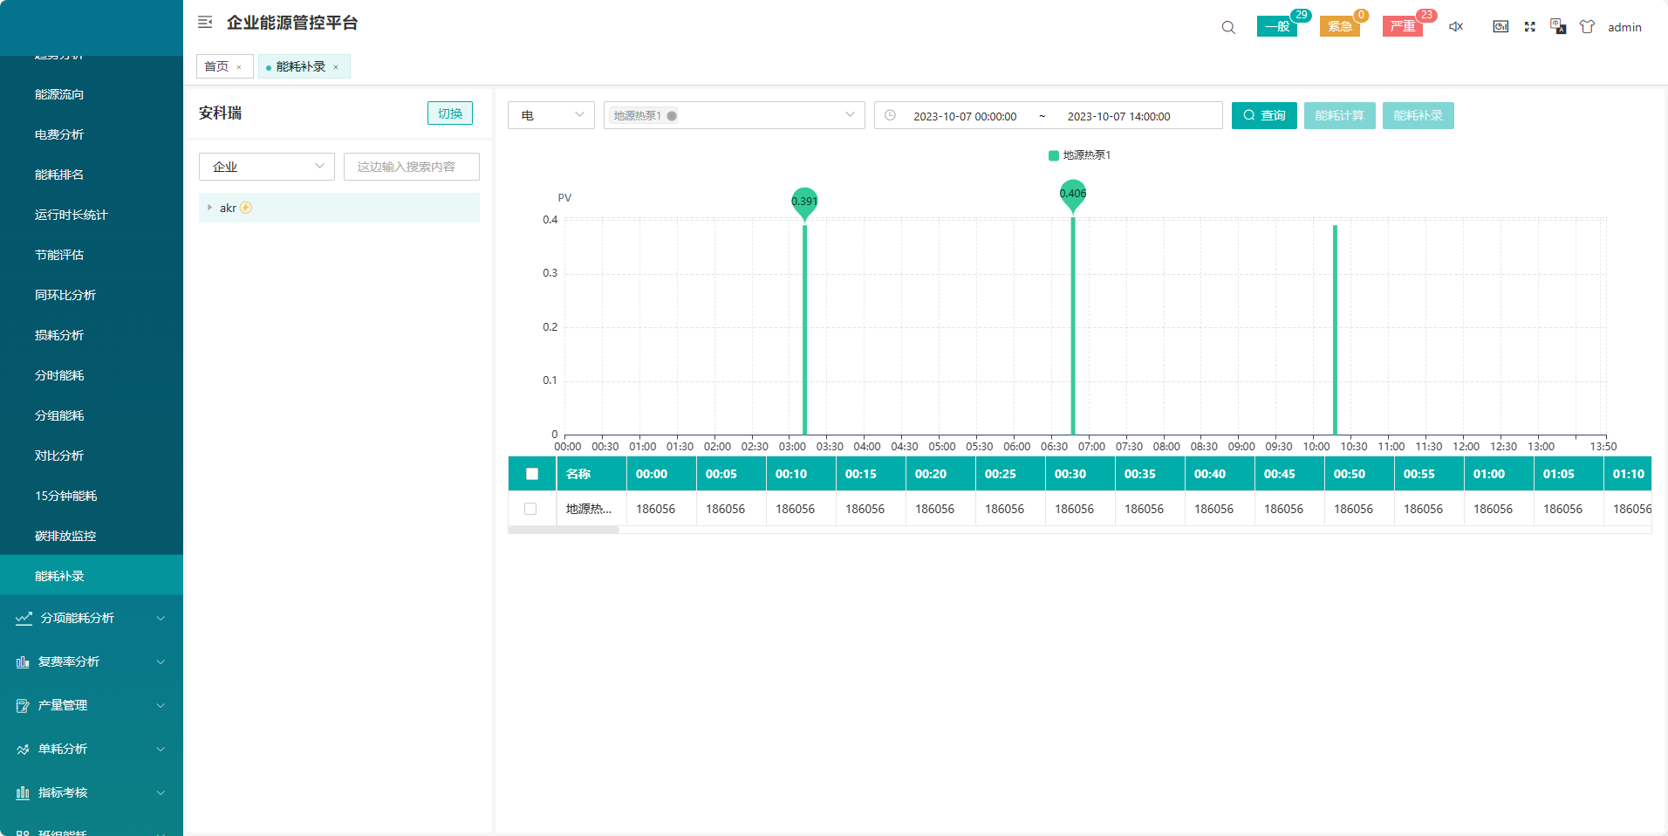Mute alarm sound with speaker icon
Screen dimensions: 1668x836
[1455, 27]
